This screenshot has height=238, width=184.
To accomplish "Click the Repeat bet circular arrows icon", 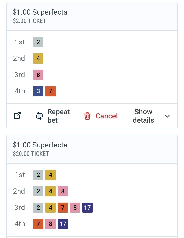I will click(x=39, y=116).
